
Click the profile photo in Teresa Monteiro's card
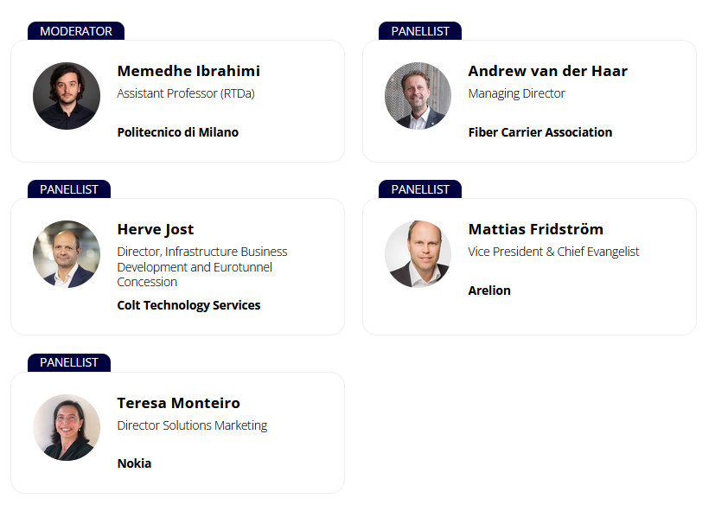coord(67,428)
